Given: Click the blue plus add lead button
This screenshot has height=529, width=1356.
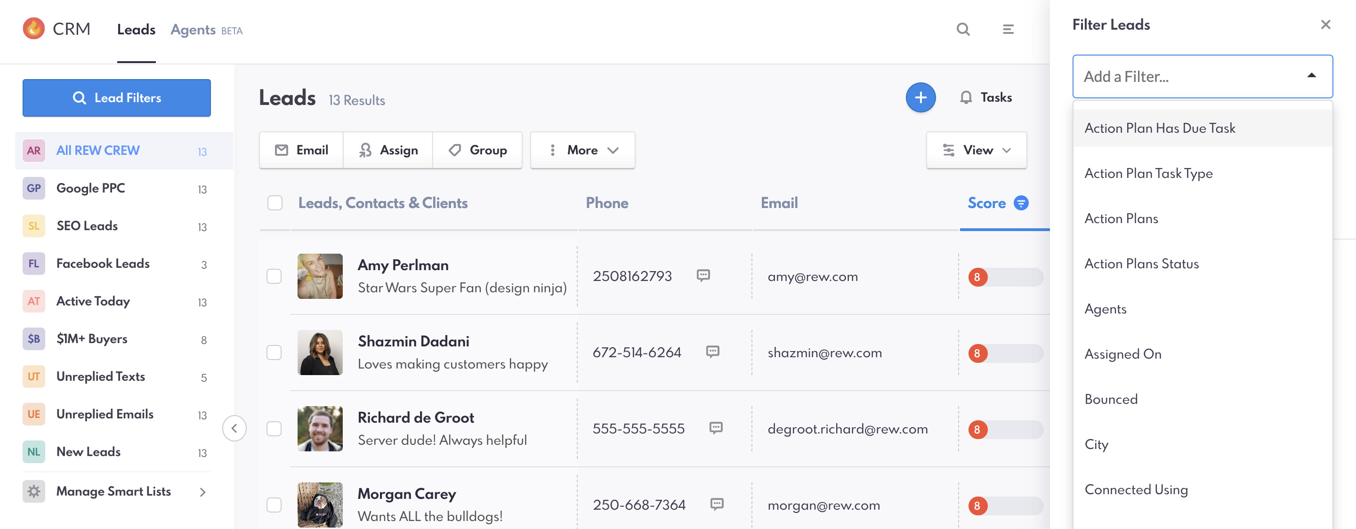Looking at the screenshot, I should point(920,97).
